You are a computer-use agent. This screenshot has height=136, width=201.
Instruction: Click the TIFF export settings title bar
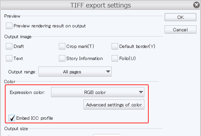click(100, 5)
